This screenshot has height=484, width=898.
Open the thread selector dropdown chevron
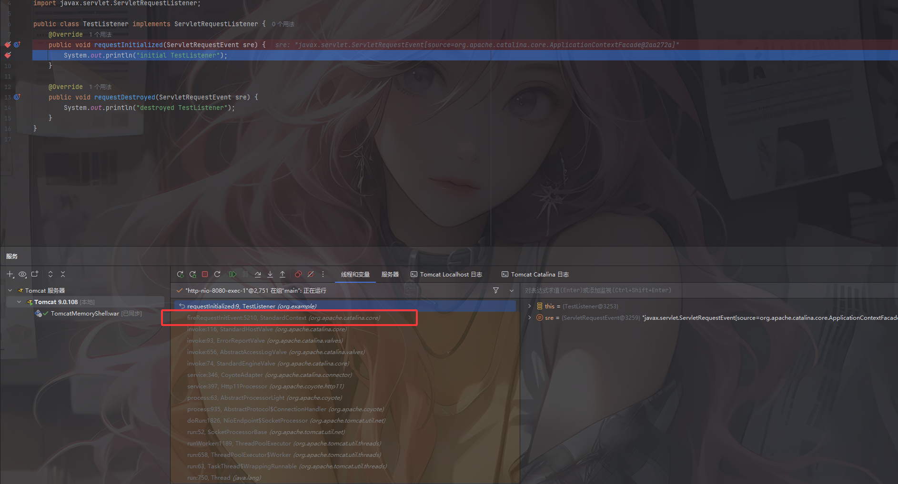[x=512, y=290]
